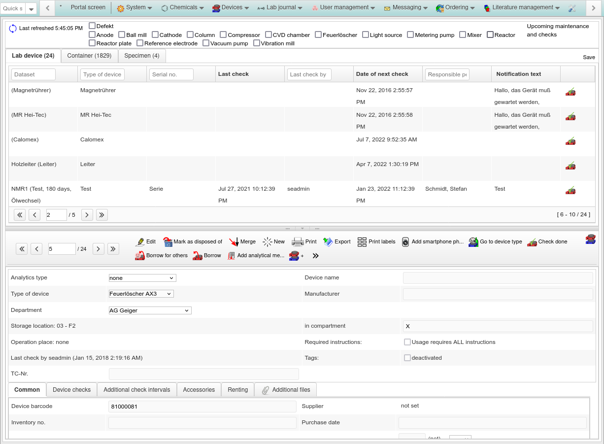604x444 pixels.
Task: Click the Save link
Action: click(589, 57)
